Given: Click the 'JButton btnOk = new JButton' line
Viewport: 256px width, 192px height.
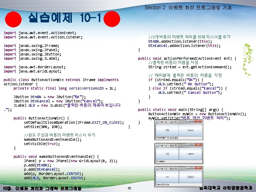Looking at the screenshot, I should (50, 97).
